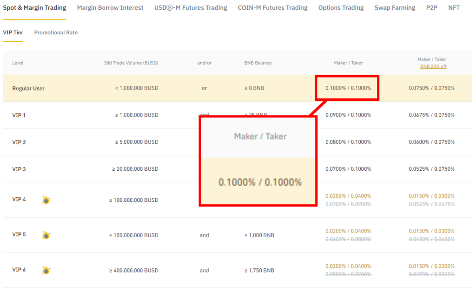476x291 pixels.
Task: Click the "or" cell in Regular User row
Action: (x=205, y=88)
